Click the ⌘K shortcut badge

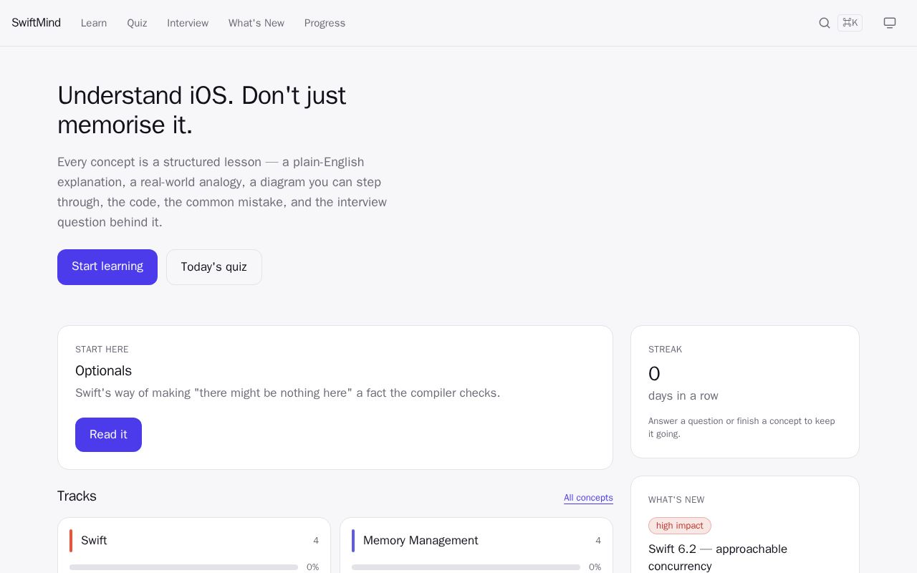click(850, 23)
